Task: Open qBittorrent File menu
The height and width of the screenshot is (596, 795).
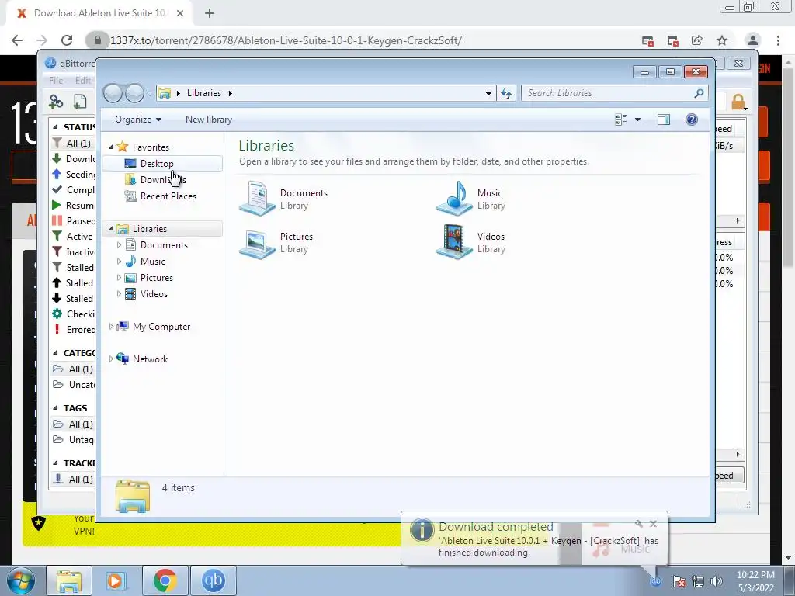Action: pyautogui.click(x=56, y=80)
